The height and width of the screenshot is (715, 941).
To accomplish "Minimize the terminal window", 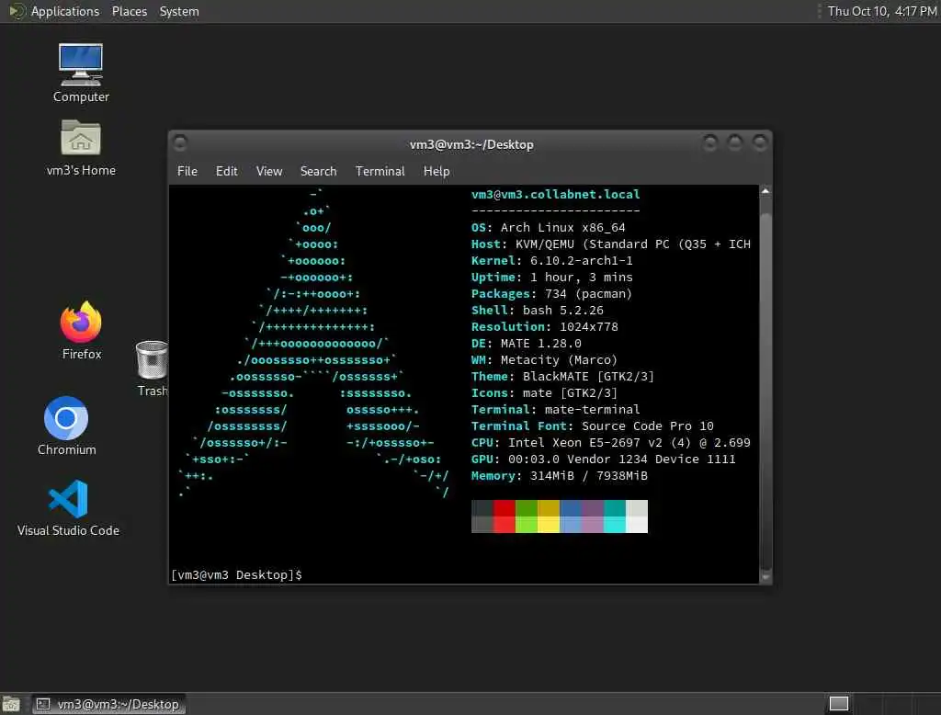I will click(x=710, y=142).
